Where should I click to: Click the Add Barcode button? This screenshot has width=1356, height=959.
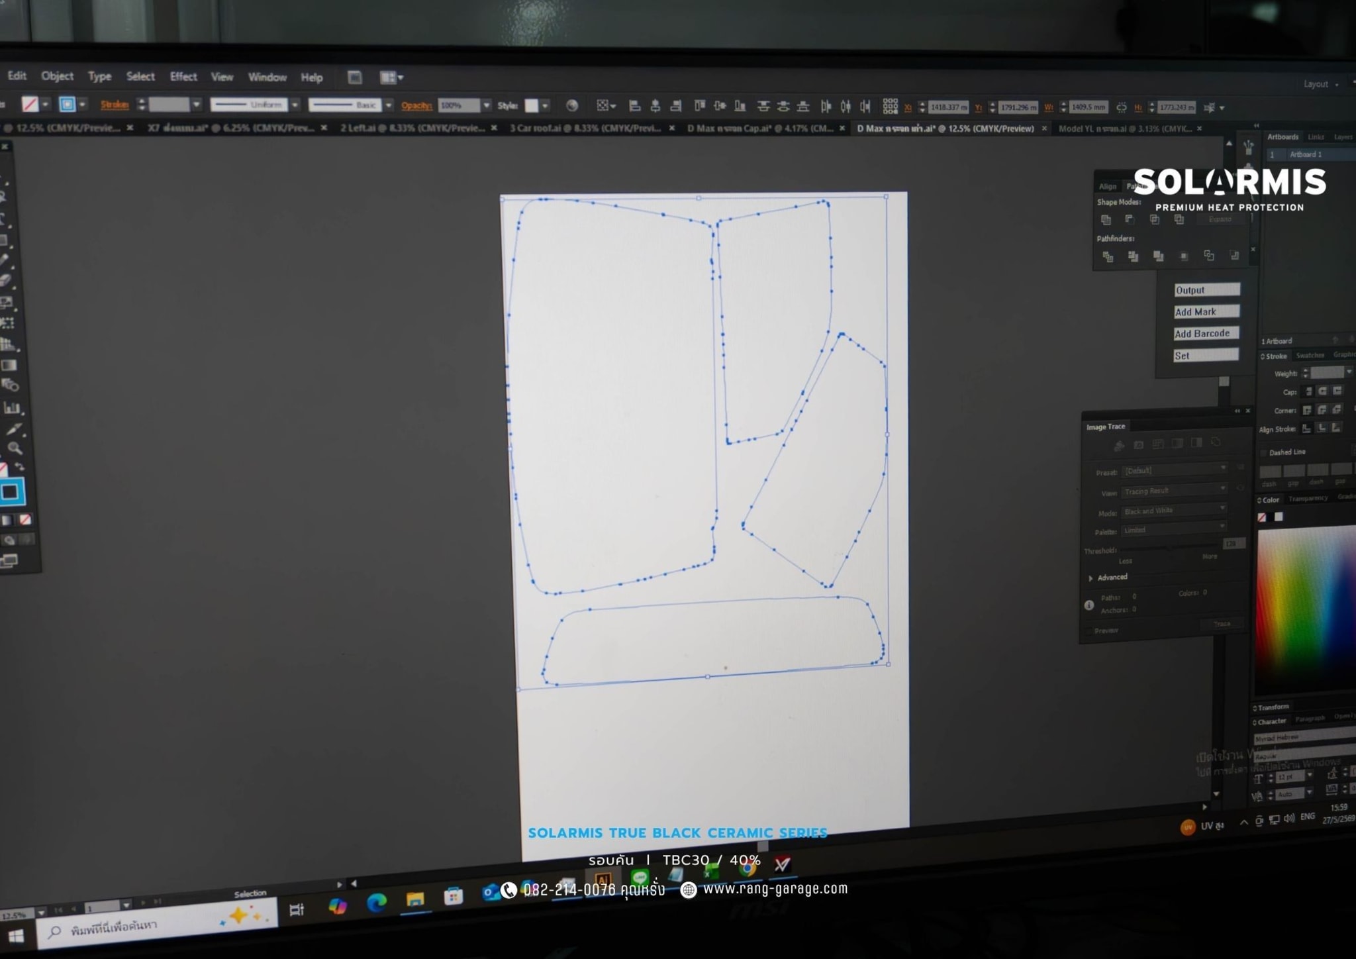(1206, 333)
